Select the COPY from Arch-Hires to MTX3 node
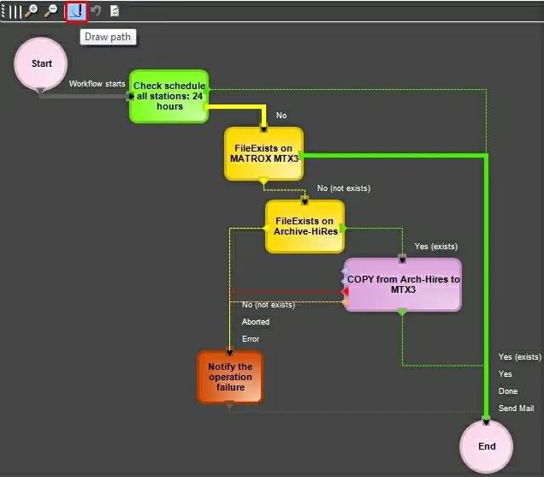 pos(403,284)
